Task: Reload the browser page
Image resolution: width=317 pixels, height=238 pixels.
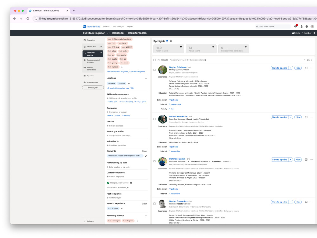Action: click(28, 19)
